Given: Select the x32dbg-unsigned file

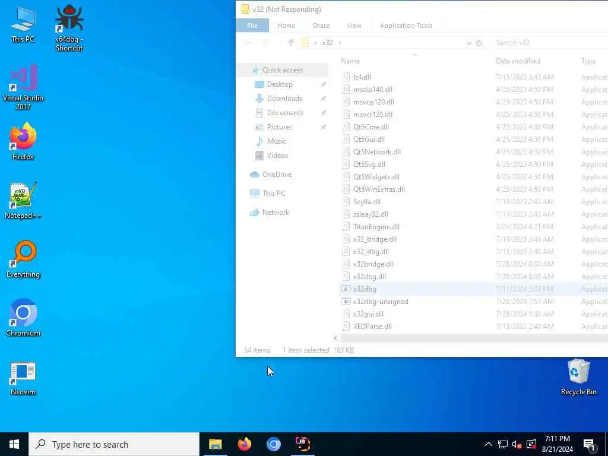Looking at the screenshot, I should (381, 302).
